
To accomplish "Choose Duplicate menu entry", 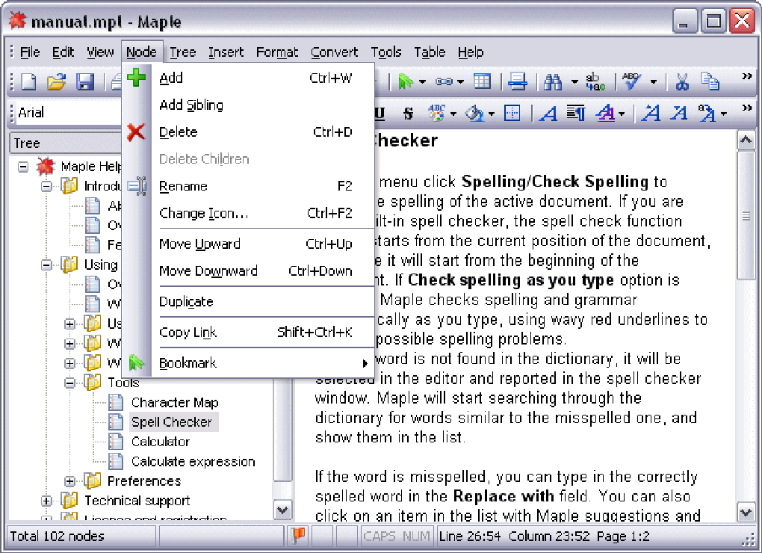I will coord(248,302).
